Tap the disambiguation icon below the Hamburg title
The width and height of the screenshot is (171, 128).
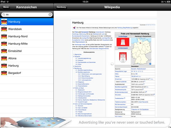(x=74, y=28)
